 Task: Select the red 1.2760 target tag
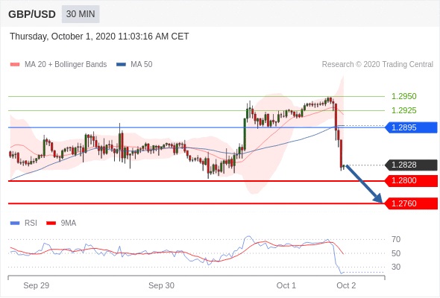point(411,203)
